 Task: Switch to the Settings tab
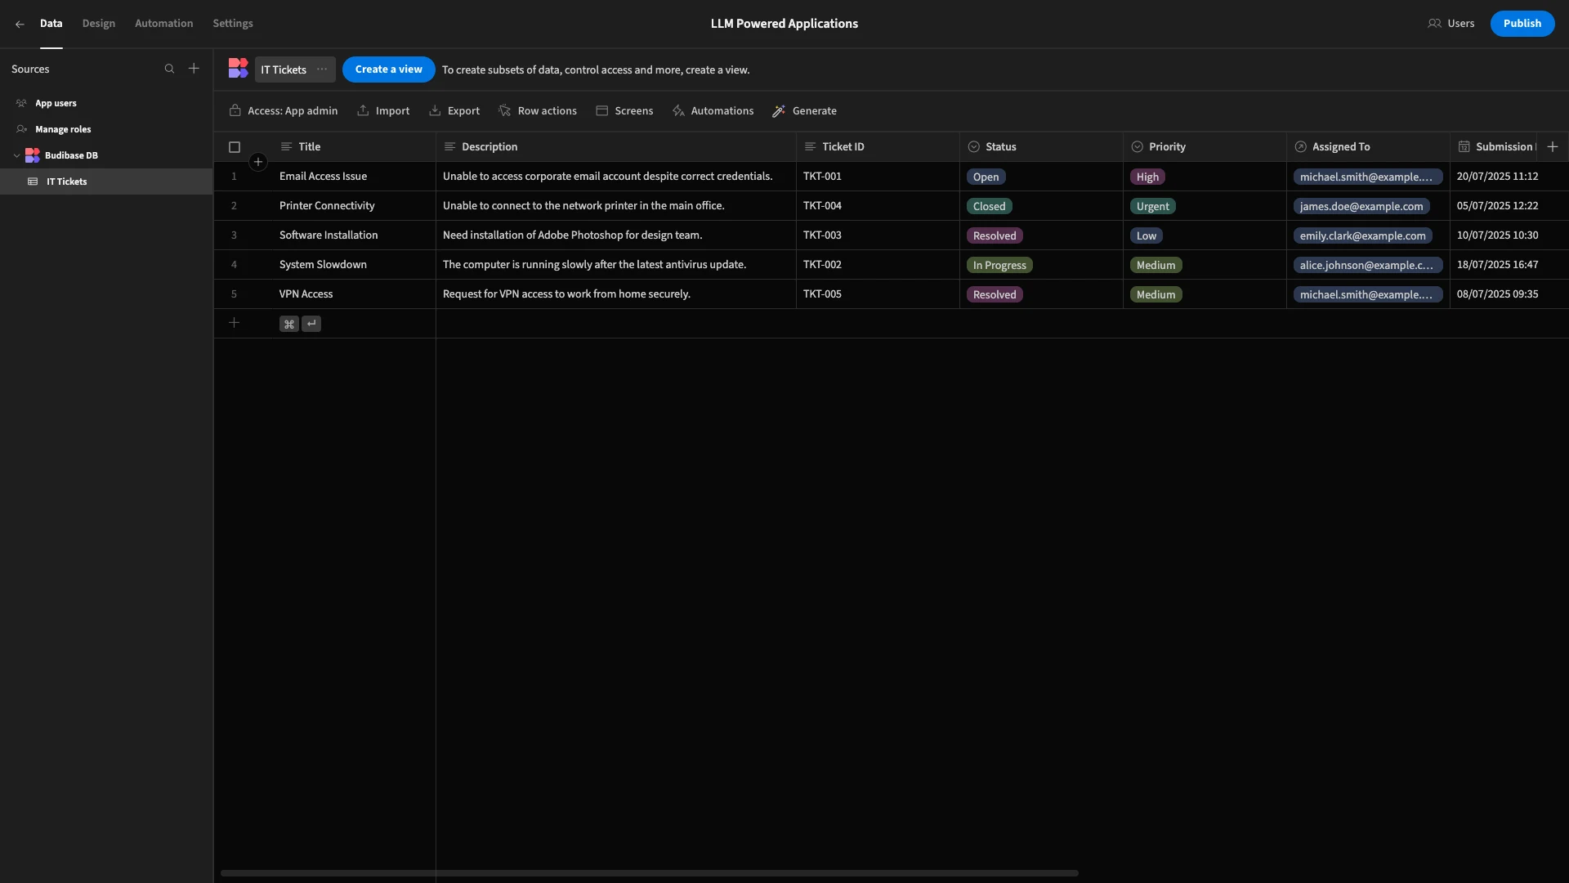(233, 24)
